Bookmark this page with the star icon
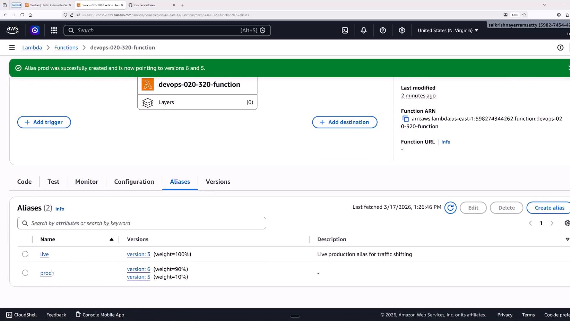Image resolution: width=570 pixels, height=321 pixels. point(524,15)
